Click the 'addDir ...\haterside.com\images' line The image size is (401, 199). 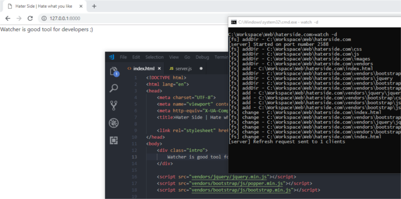[x=300, y=59]
